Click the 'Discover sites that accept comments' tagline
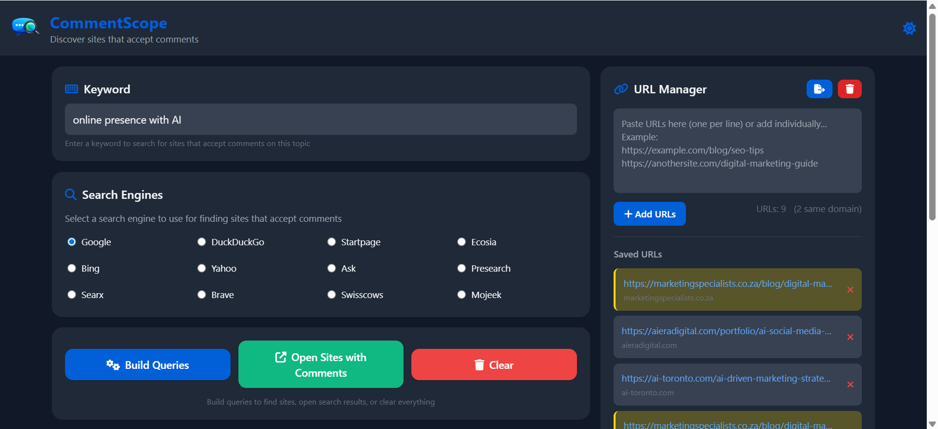The width and height of the screenshot is (938, 429). click(x=124, y=40)
